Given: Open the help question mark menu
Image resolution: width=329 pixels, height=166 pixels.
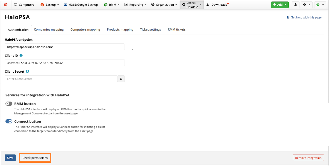Looking at the screenshot, I should (307, 5).
